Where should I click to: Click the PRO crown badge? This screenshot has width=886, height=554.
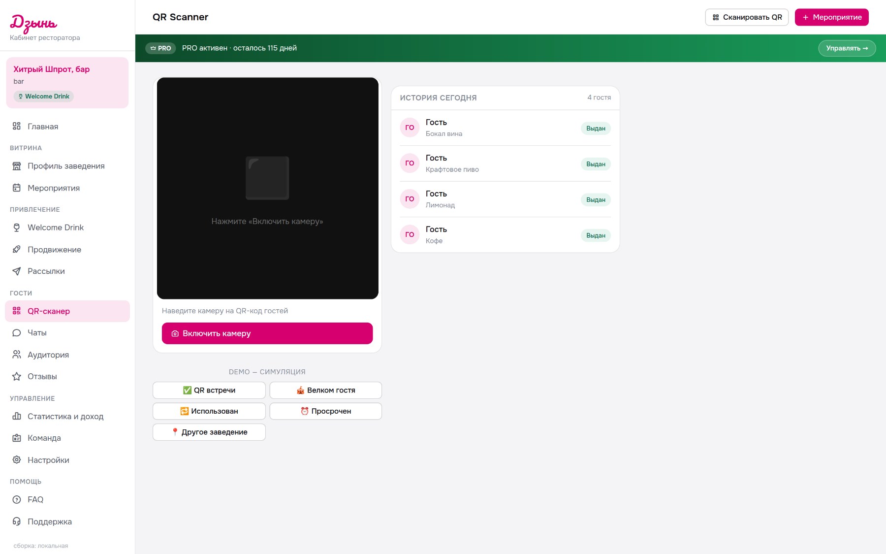[160, 48]
